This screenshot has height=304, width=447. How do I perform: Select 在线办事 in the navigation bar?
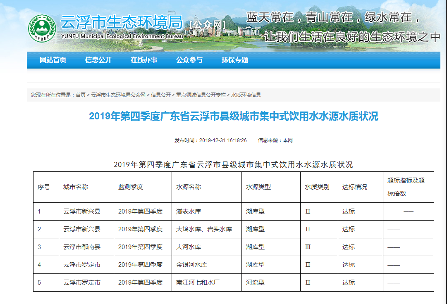[144, 60]
